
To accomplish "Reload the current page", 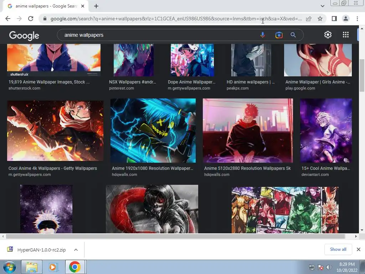I will tap(31, 19).
